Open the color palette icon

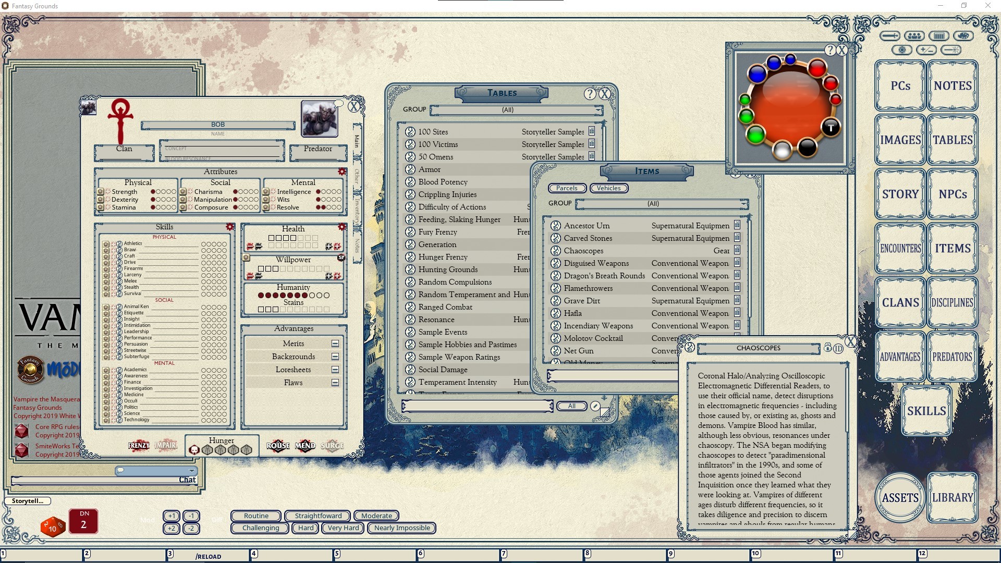pyautogui.click(x=963, y=35)
